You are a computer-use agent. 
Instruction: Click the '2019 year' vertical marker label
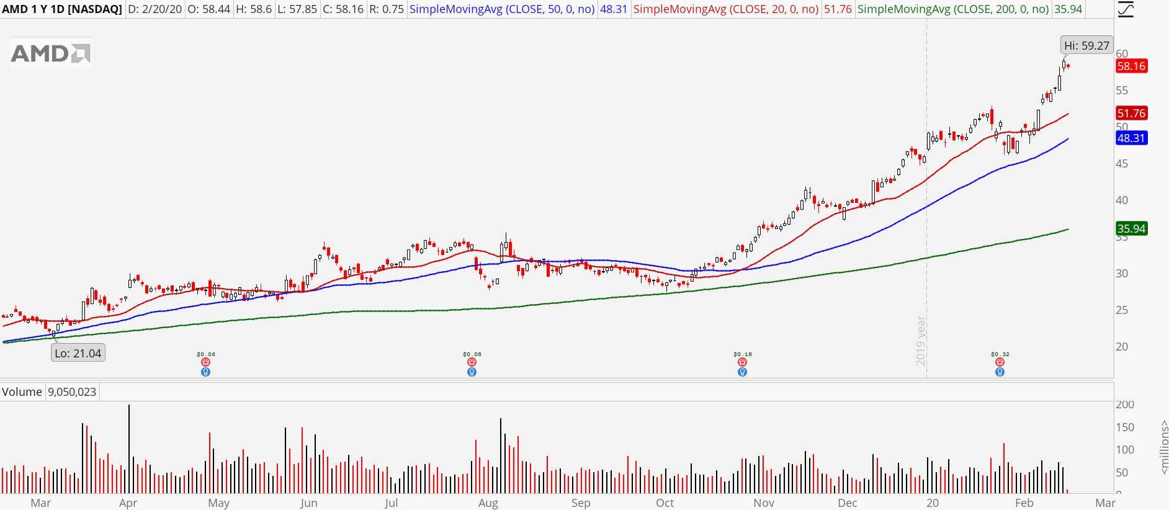(921, 341)
